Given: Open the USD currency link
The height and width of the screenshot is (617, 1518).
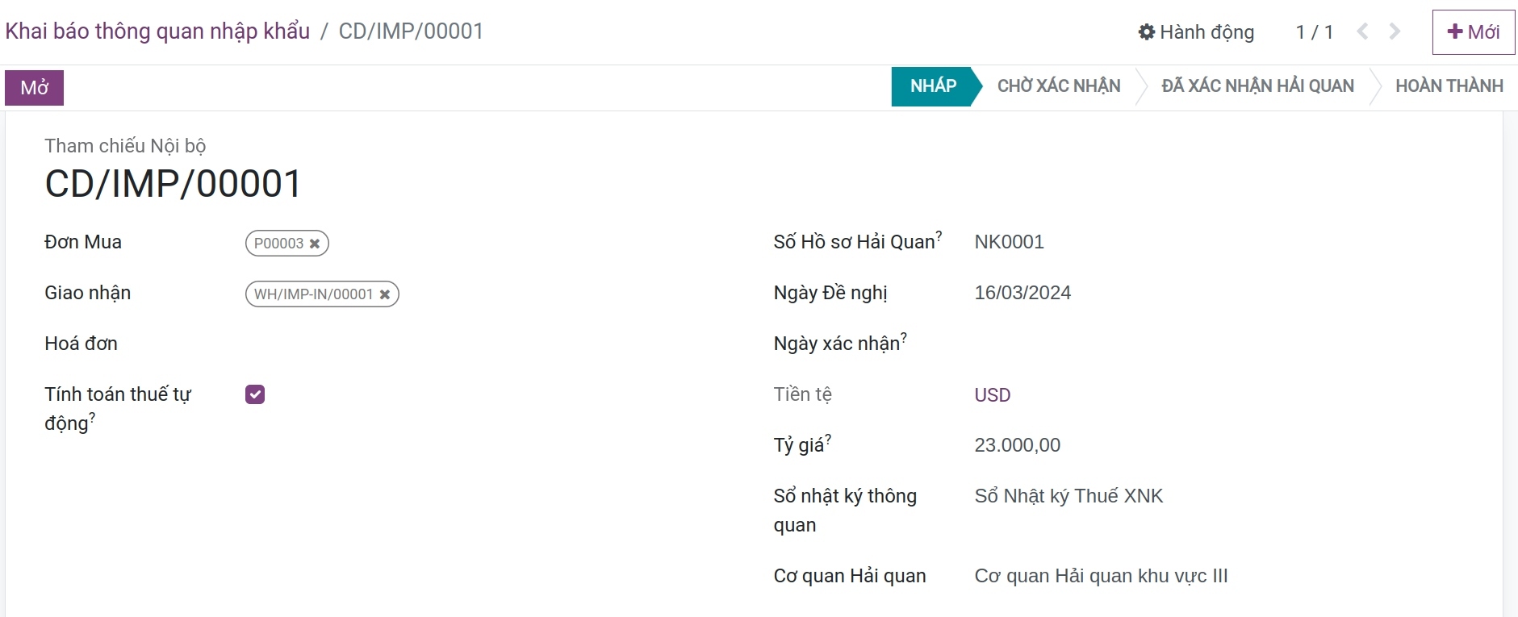Looking at the screenshot, I should pyautogui.click(x=993, y=395).
